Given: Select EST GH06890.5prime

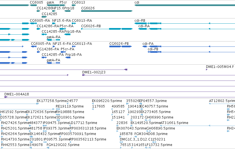Looking at the screenshot, I should point(161,129).
